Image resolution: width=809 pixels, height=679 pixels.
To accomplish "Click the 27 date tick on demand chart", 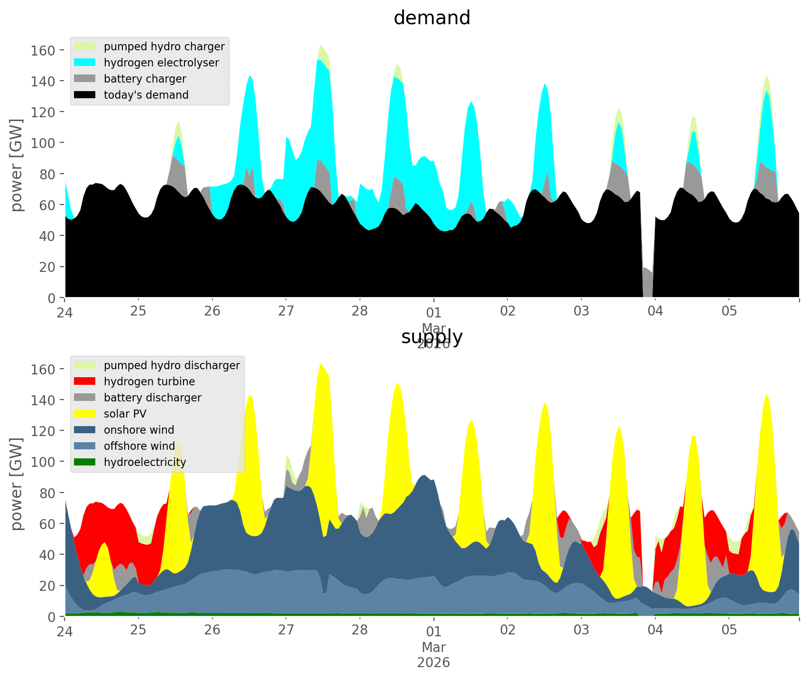I will point(286,312).
